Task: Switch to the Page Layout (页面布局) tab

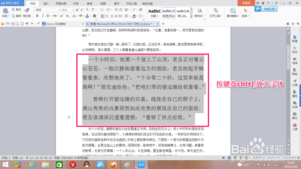Action: click(x=61, y=4)
